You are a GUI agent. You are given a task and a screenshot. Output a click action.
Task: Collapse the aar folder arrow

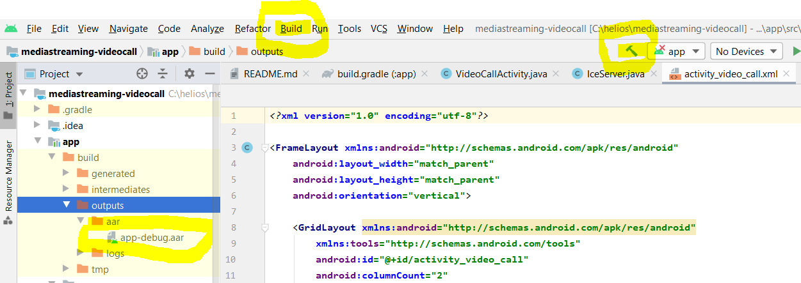click(x=80, y=222)
